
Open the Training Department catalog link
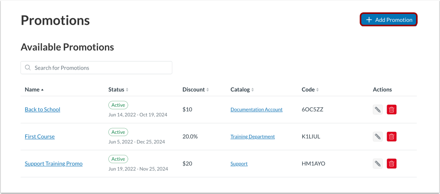pos(252,136)
